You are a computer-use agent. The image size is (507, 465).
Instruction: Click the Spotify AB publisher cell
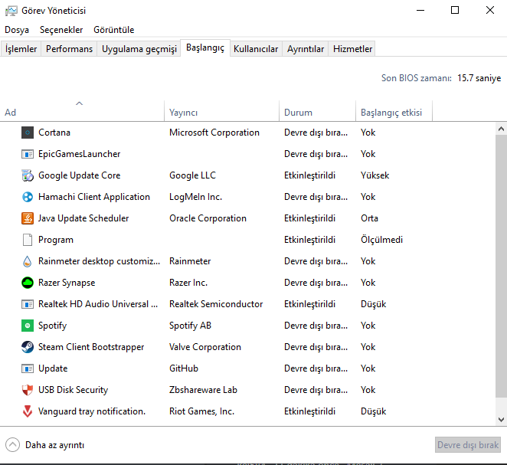(190, 326)
